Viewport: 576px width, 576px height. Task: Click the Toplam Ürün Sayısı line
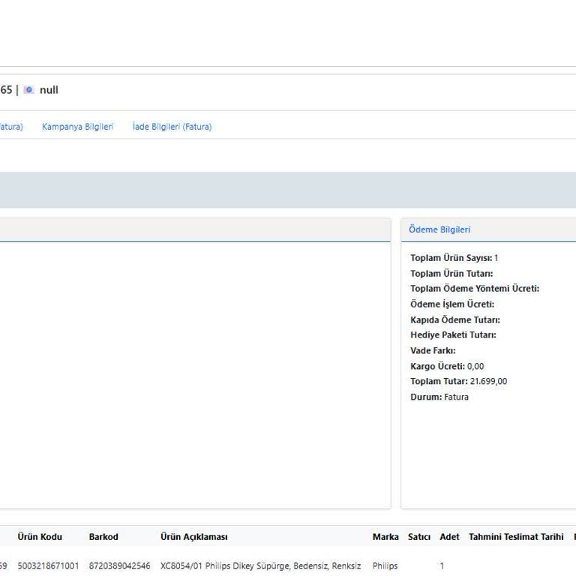coord(454,258)
